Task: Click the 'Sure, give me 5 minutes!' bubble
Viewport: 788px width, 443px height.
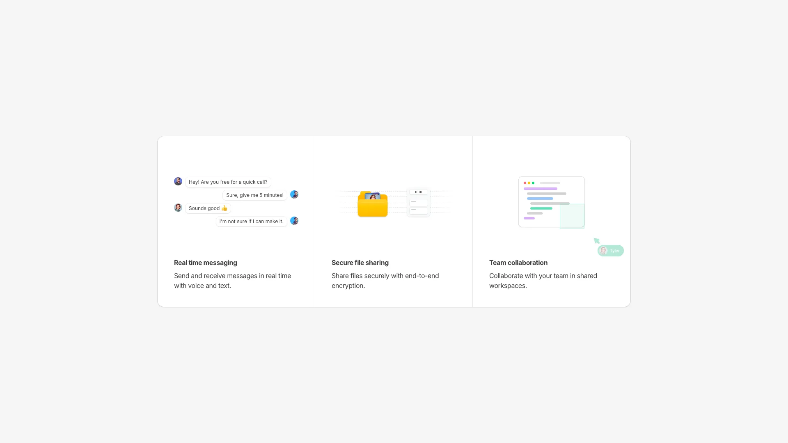Action: [254, 195]
